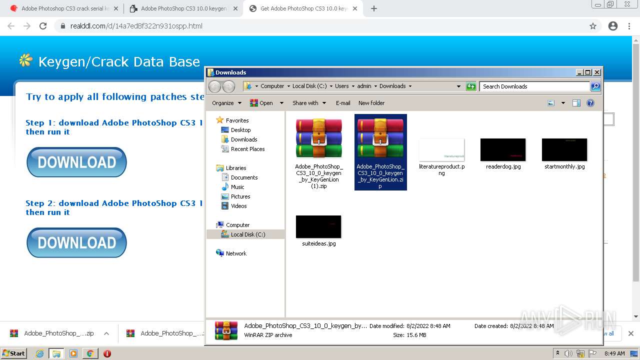The width and height of the screenshot is (640, 360).
Task: Expand the Open button dropdown arrow
Action: 281,103
